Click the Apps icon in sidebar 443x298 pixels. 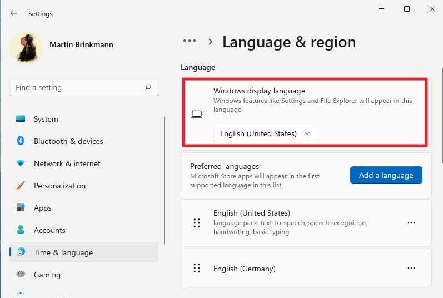(x=21, y=208)
